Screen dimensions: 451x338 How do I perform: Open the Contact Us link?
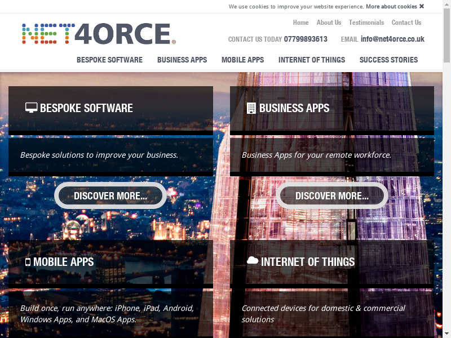coord(406,23)
